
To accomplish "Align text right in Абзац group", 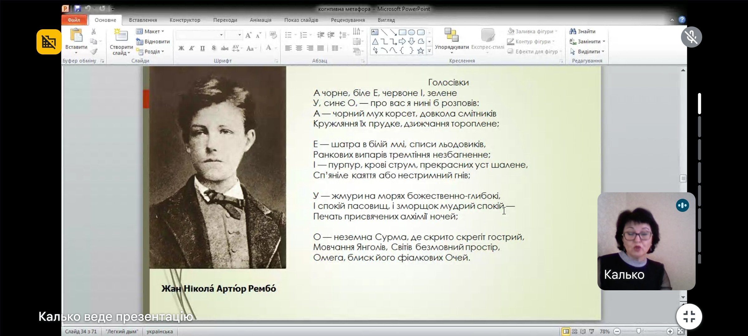I will 309,48.
